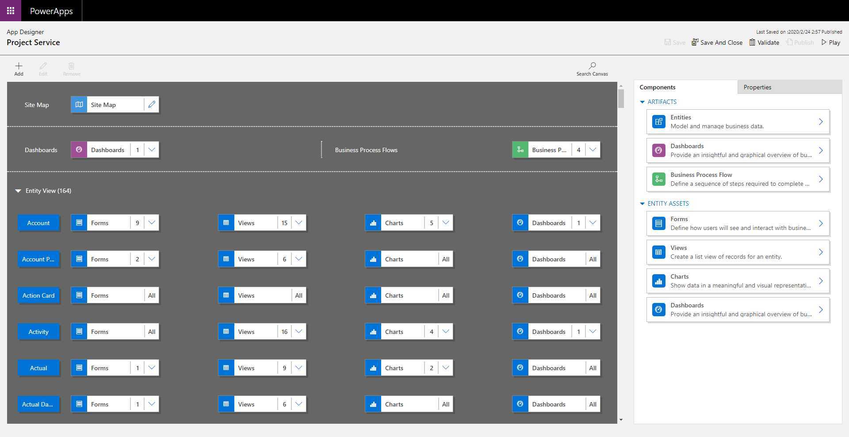Expand Account Forms dropdown arrow

coord(152,223)
